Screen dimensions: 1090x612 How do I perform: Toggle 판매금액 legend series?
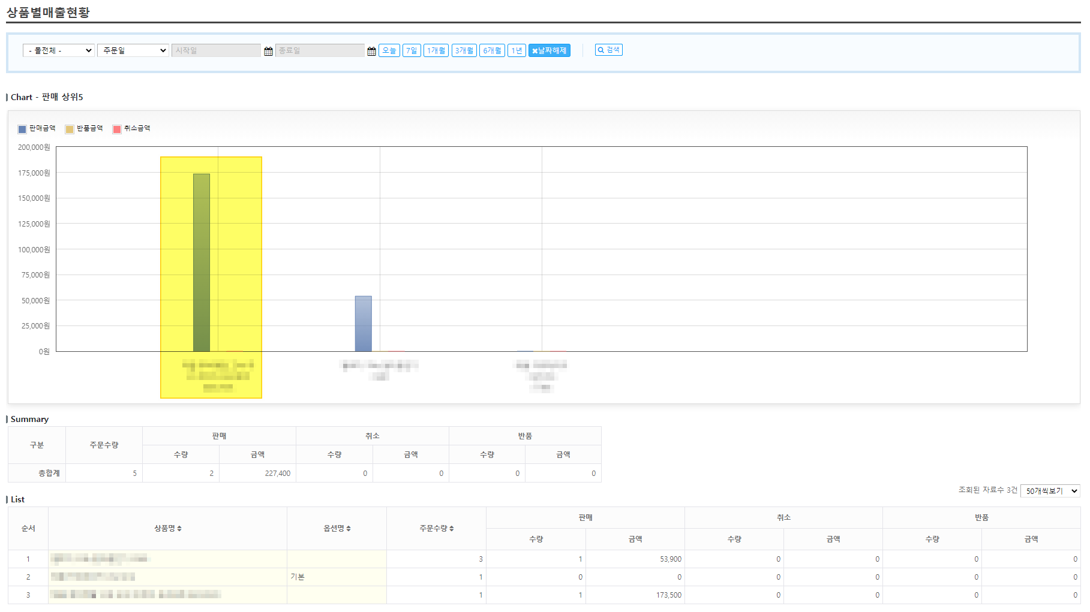[x=37, y=129]
